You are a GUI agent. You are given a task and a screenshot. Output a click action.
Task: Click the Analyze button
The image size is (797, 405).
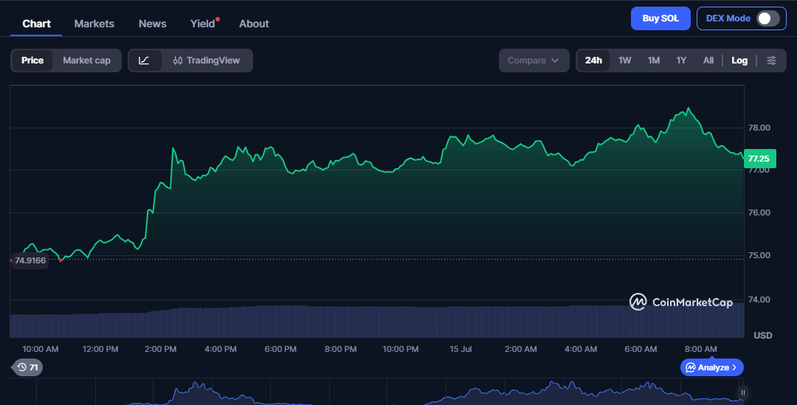(711, 367)
